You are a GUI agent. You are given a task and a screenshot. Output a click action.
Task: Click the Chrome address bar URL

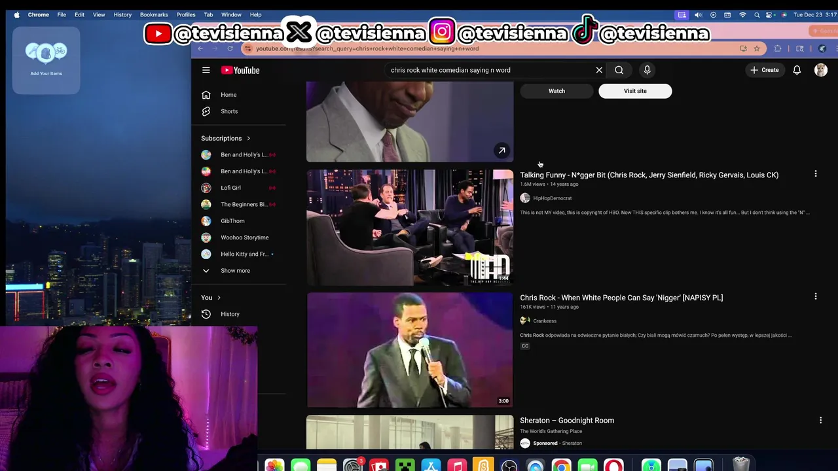pyautogui.click(x=367, y=48)
